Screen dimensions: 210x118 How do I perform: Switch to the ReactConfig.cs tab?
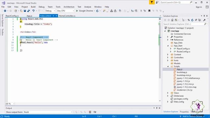click(12, 16)
